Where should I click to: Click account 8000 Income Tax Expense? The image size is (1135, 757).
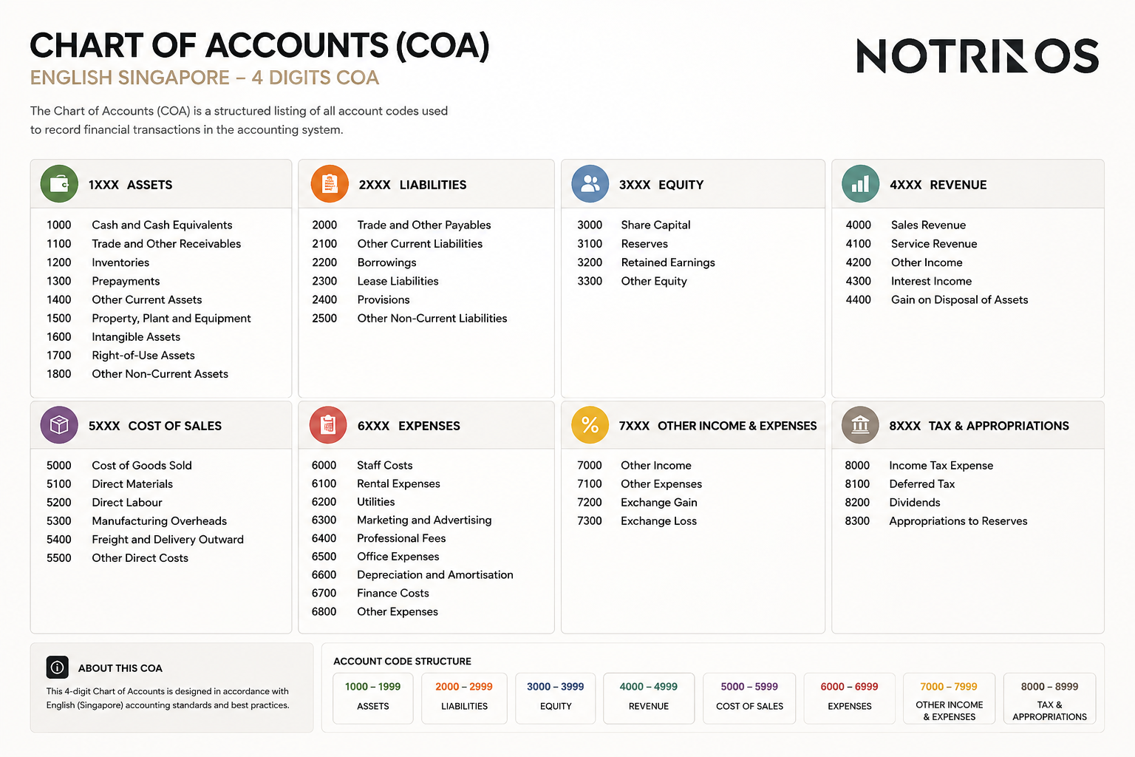[918, 466]
